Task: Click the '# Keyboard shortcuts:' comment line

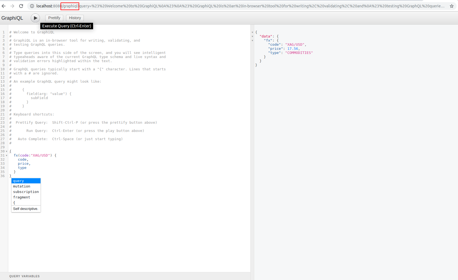Action: [x=32, y=114]
